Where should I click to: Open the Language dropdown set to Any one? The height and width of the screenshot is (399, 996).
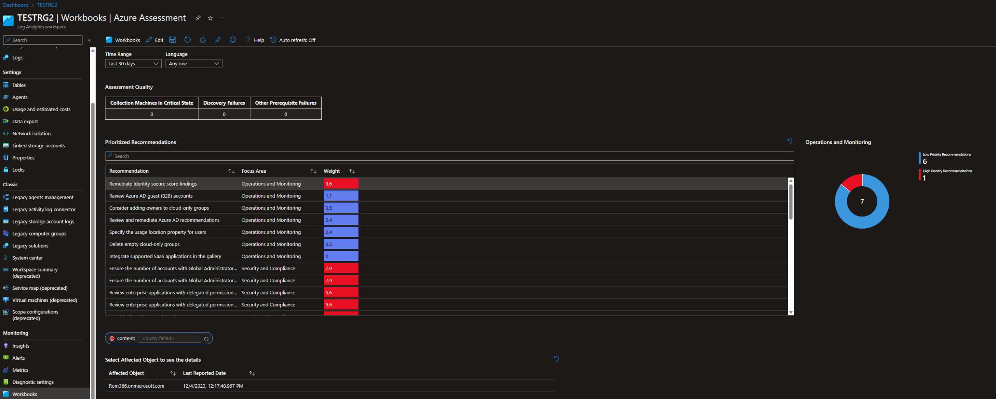(193, 63)
